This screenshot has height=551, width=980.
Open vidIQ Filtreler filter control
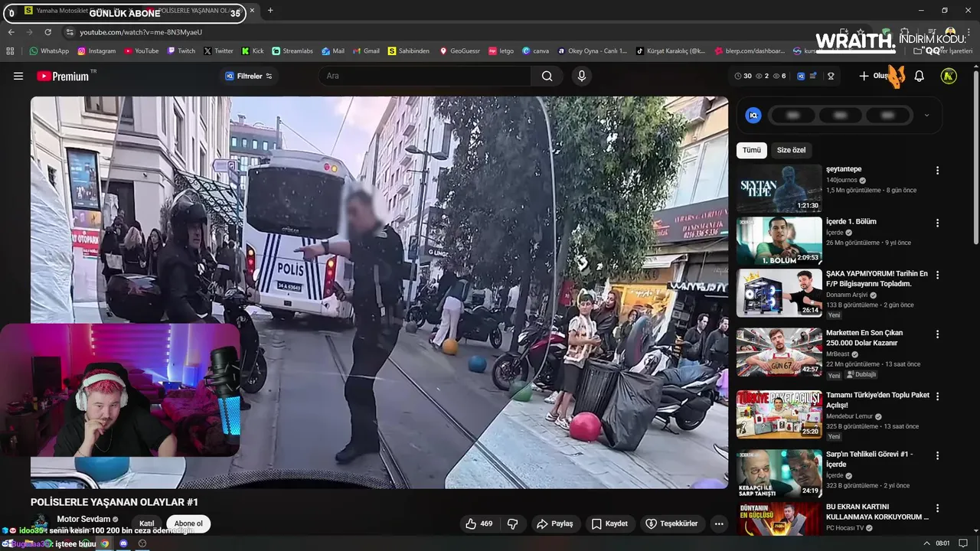[249, 76]
